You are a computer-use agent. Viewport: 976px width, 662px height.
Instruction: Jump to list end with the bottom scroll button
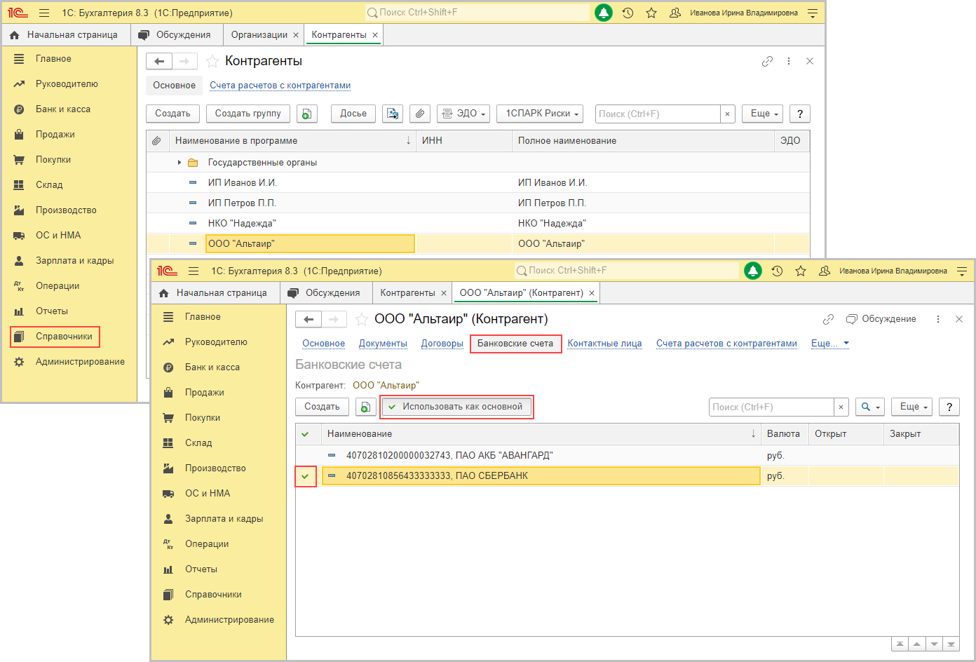click(x=951, y=644)
